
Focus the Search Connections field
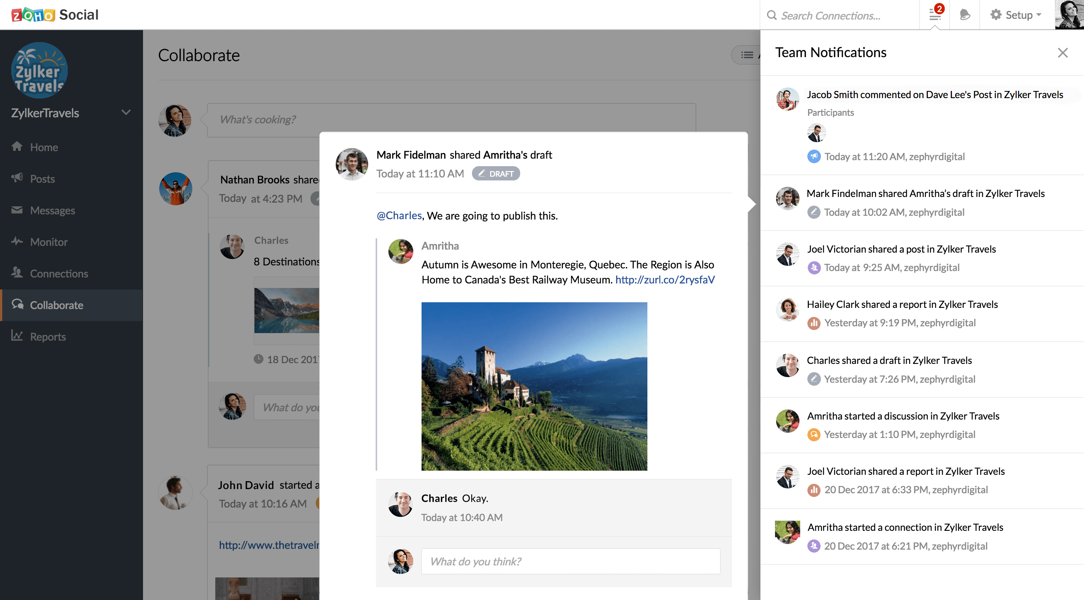click(x=839, y=15)
